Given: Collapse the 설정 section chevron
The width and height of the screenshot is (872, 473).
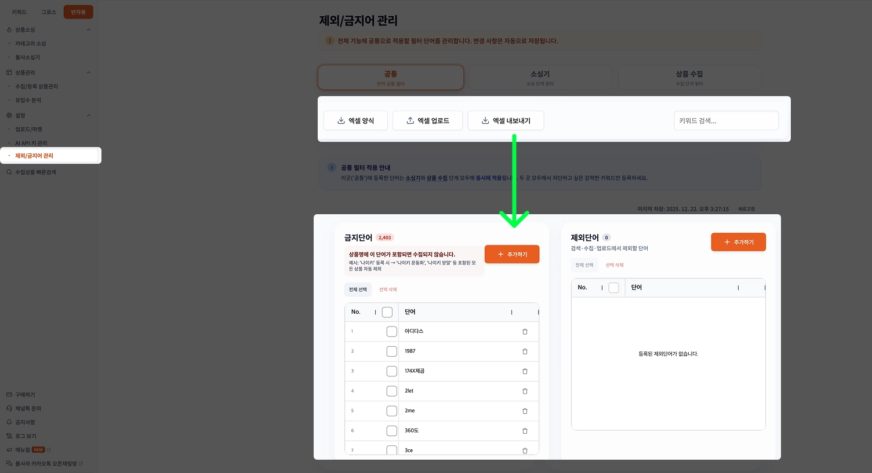Looking at the screenshot, I should tap(89, 115).
